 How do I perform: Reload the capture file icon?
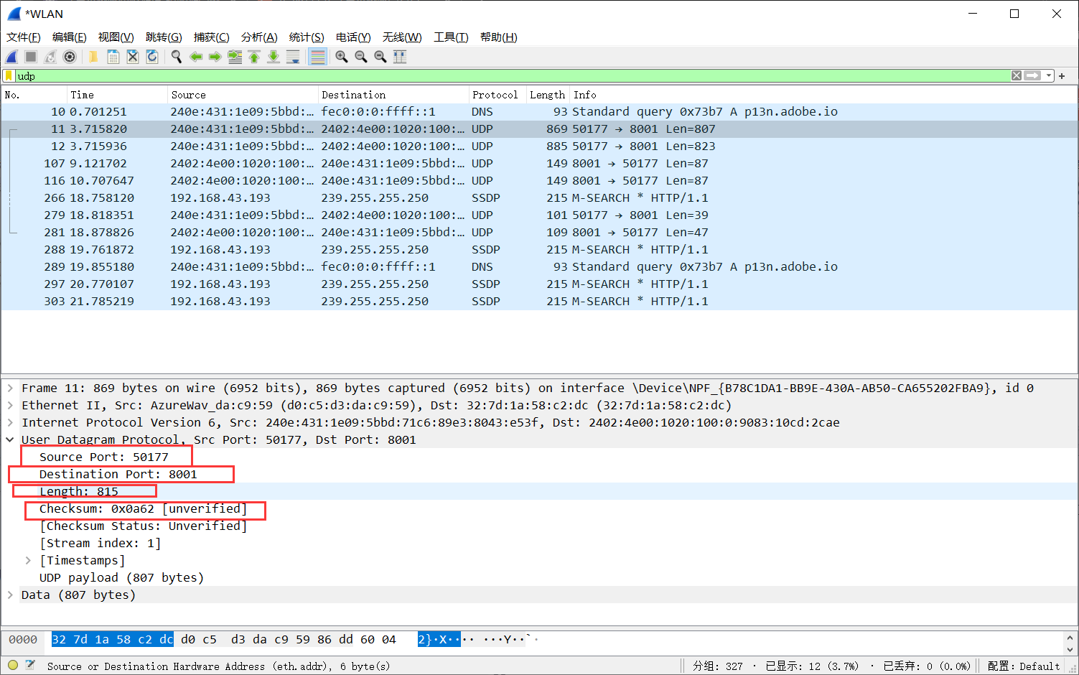point(152,57)
